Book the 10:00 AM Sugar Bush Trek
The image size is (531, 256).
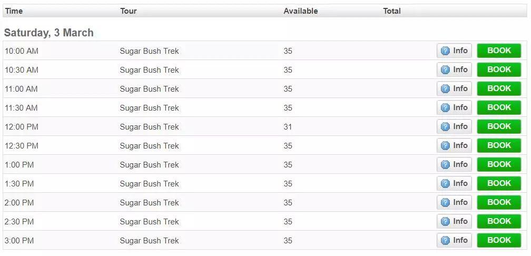[x=499, y=51]
